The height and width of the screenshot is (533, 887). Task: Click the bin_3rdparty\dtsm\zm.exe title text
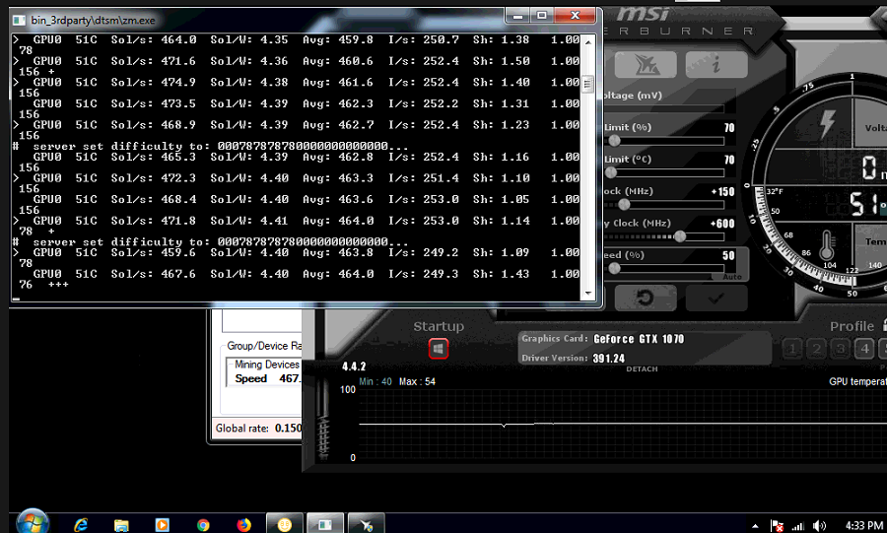(x=93, y=21)
